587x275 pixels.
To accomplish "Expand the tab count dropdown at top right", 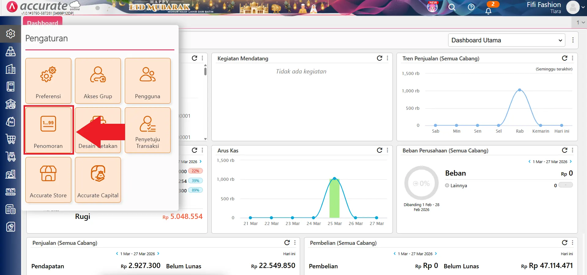I will 580,22.
